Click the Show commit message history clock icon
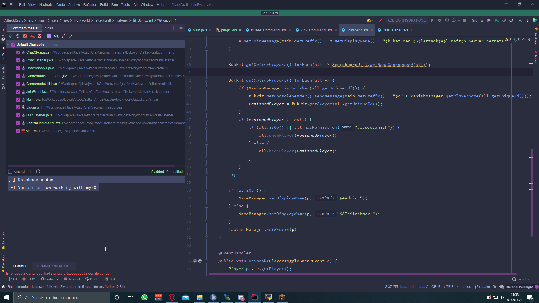The height and width of the screenshot is (303, 539). [38, 171]
